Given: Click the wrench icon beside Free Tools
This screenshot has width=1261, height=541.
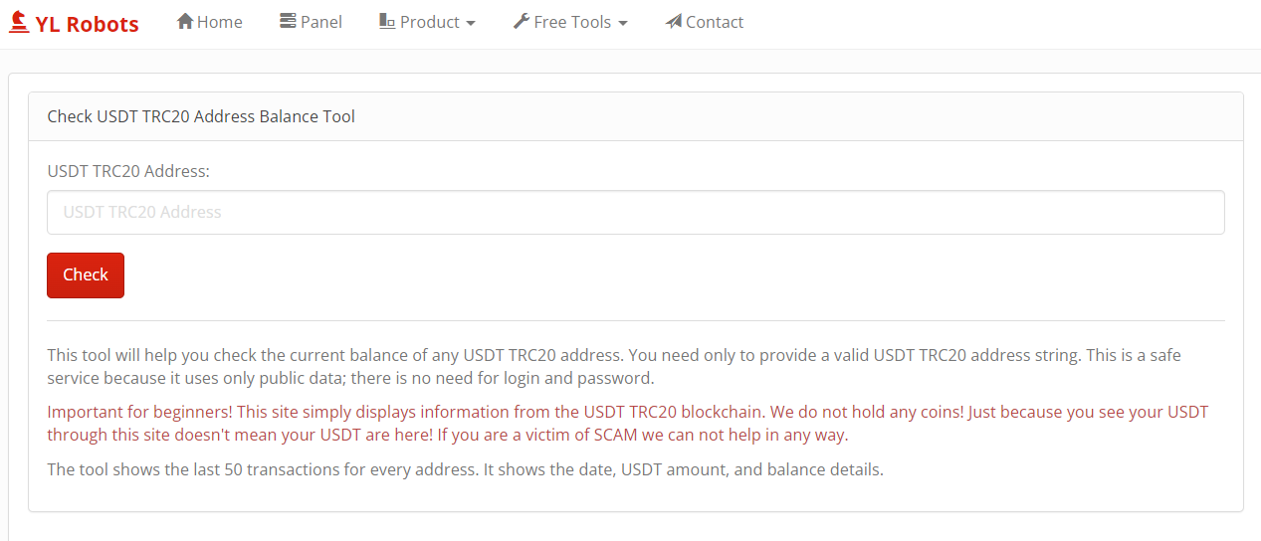Looking at the screenshot, I should click(522, 21).
